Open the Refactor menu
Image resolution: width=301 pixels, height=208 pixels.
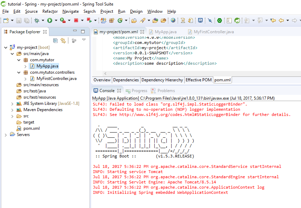pyautogui.click(x=50, y=11)
